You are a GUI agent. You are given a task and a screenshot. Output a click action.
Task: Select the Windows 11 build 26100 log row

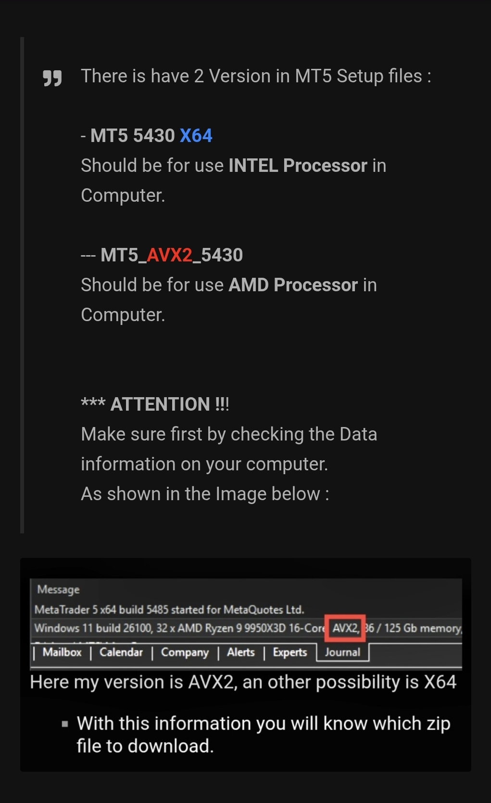point(246,628)
